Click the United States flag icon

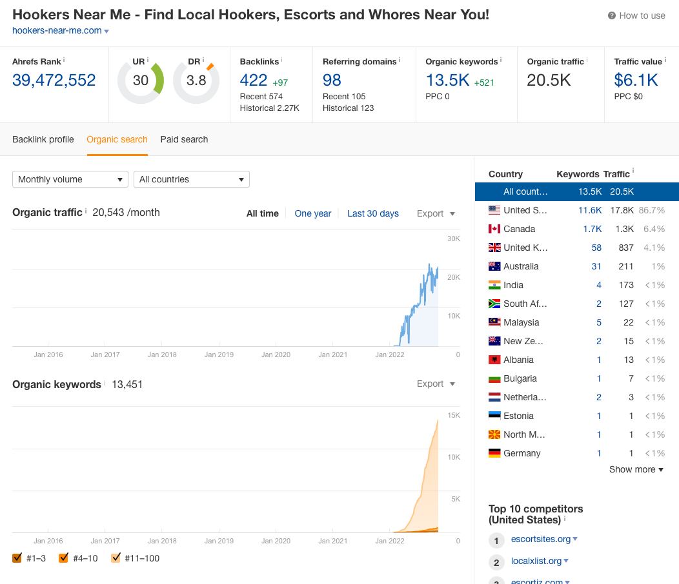494,210
